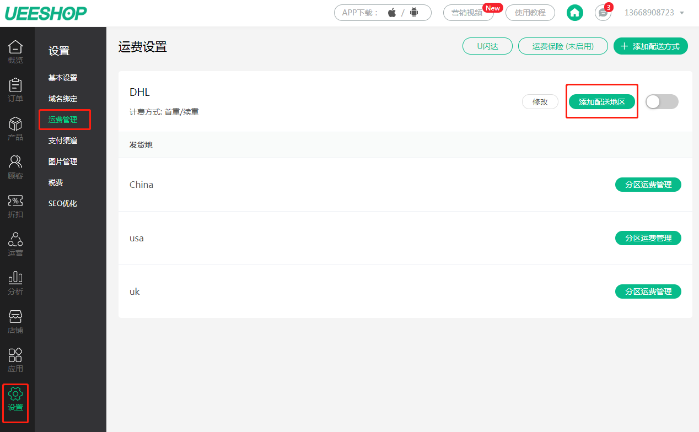Viewport: 699px width, 432px height.
Task: Open the 折扣 discounts sidebar icon
Action: (x=15, y=206)
